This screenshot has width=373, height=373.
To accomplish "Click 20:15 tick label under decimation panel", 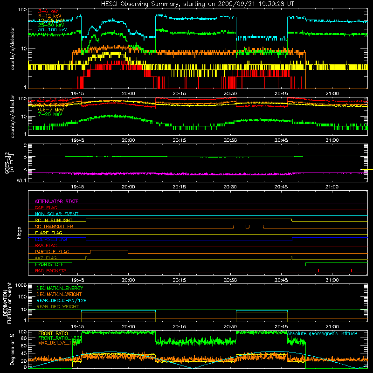I will pos(180,327).
